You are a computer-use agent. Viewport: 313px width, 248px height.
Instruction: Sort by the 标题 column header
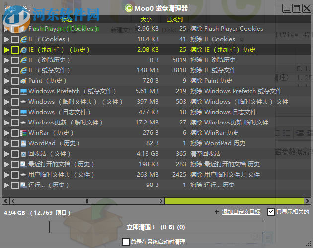pyautogui.click(x=67, y=19)
